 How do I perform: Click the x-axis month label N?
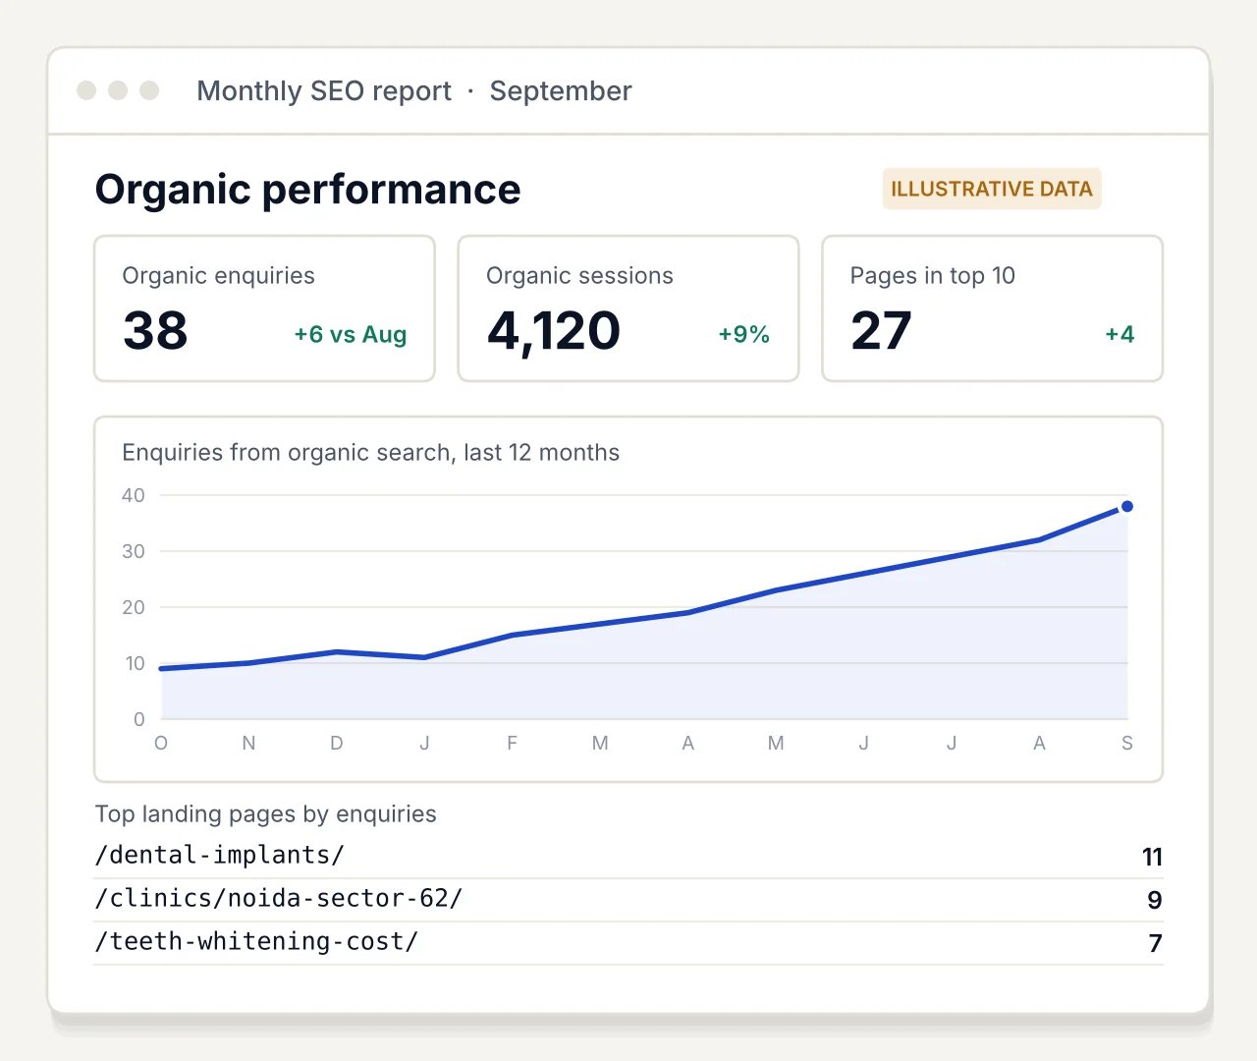(248, 744)
